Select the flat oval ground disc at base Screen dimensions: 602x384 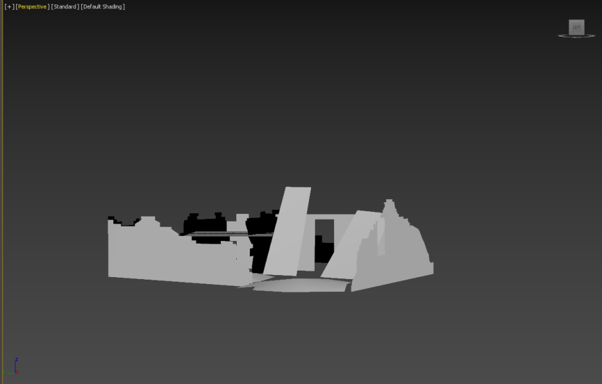(299, 284)
